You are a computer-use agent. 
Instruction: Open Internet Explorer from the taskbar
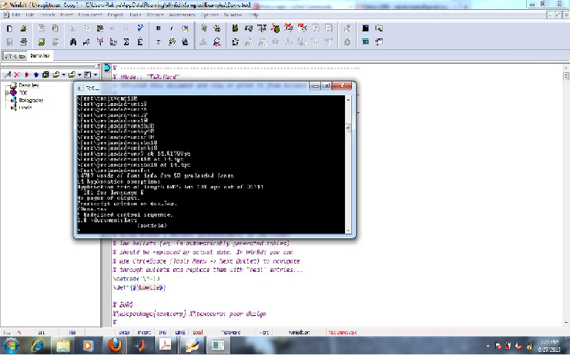[x=38, y=345]
